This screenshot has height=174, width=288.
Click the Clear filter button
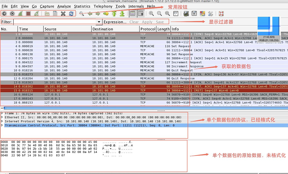tap(134, 22)
